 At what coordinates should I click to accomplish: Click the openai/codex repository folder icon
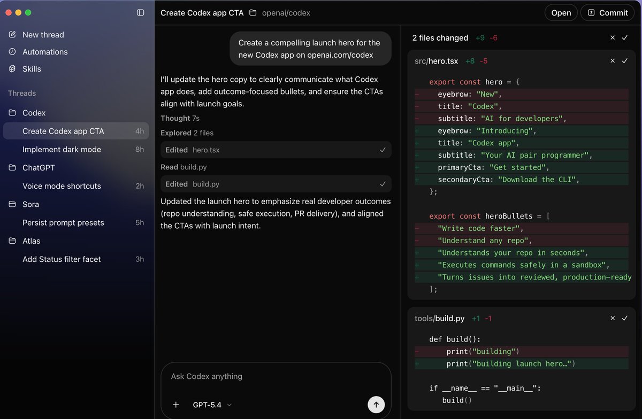click(x=253, y=13)
